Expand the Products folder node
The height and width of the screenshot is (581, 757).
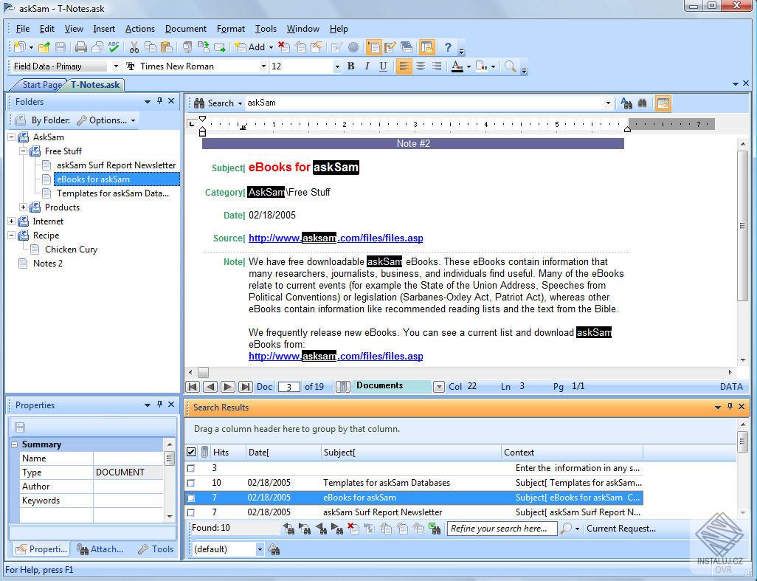point(24,207)
